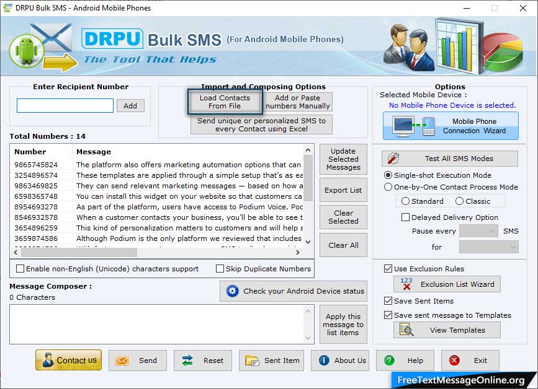
Task: Focus the recipient number input field
Action: (65, 105)
